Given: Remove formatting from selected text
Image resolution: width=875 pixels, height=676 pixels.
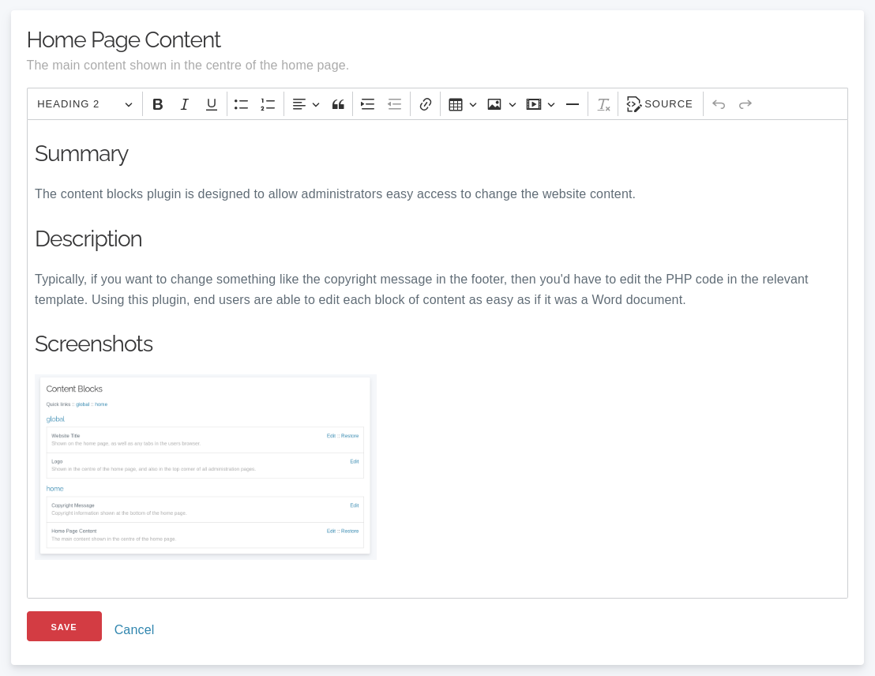Looking at the screenshot, I should click(603, 104).
